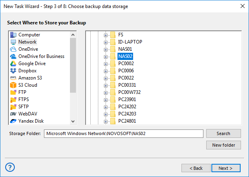Screen dimensions: 249x177
Task: Choose the WebDAV storage icon
Action: pyautogui.click(x=13, y=114)
